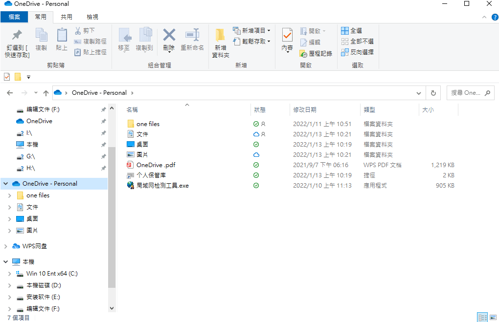
Task: Click the 內容 properties checkmark icon
Action: click(287, 35)
